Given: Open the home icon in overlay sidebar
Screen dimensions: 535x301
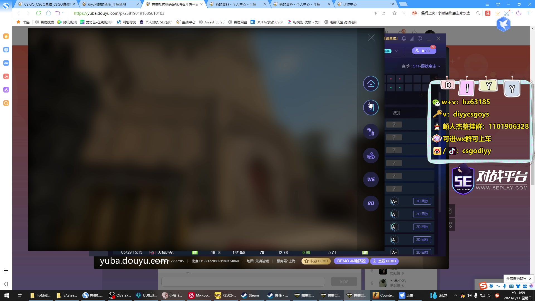Looking at the screenshot, I should 371,84.
